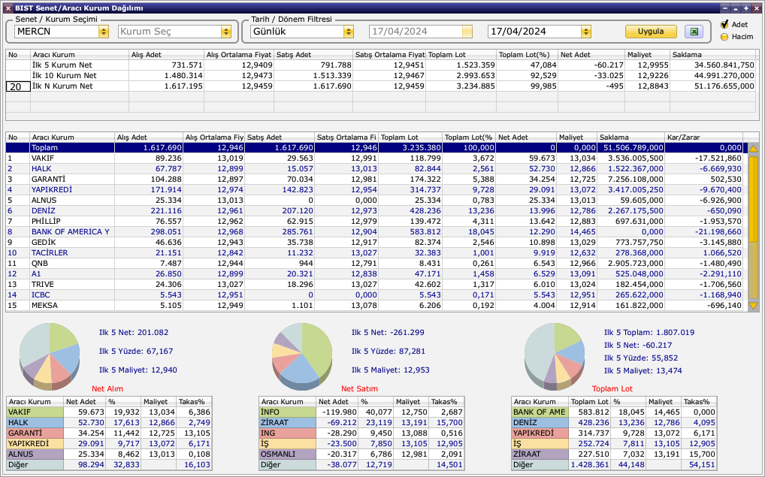This screenshot has width=765, height=477.
Task: Select the Adet radio option
Action: click(x=724, y=24)
